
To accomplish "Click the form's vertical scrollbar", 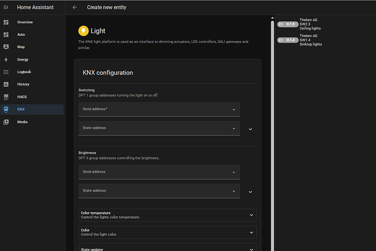I will (x=272, y=136).
